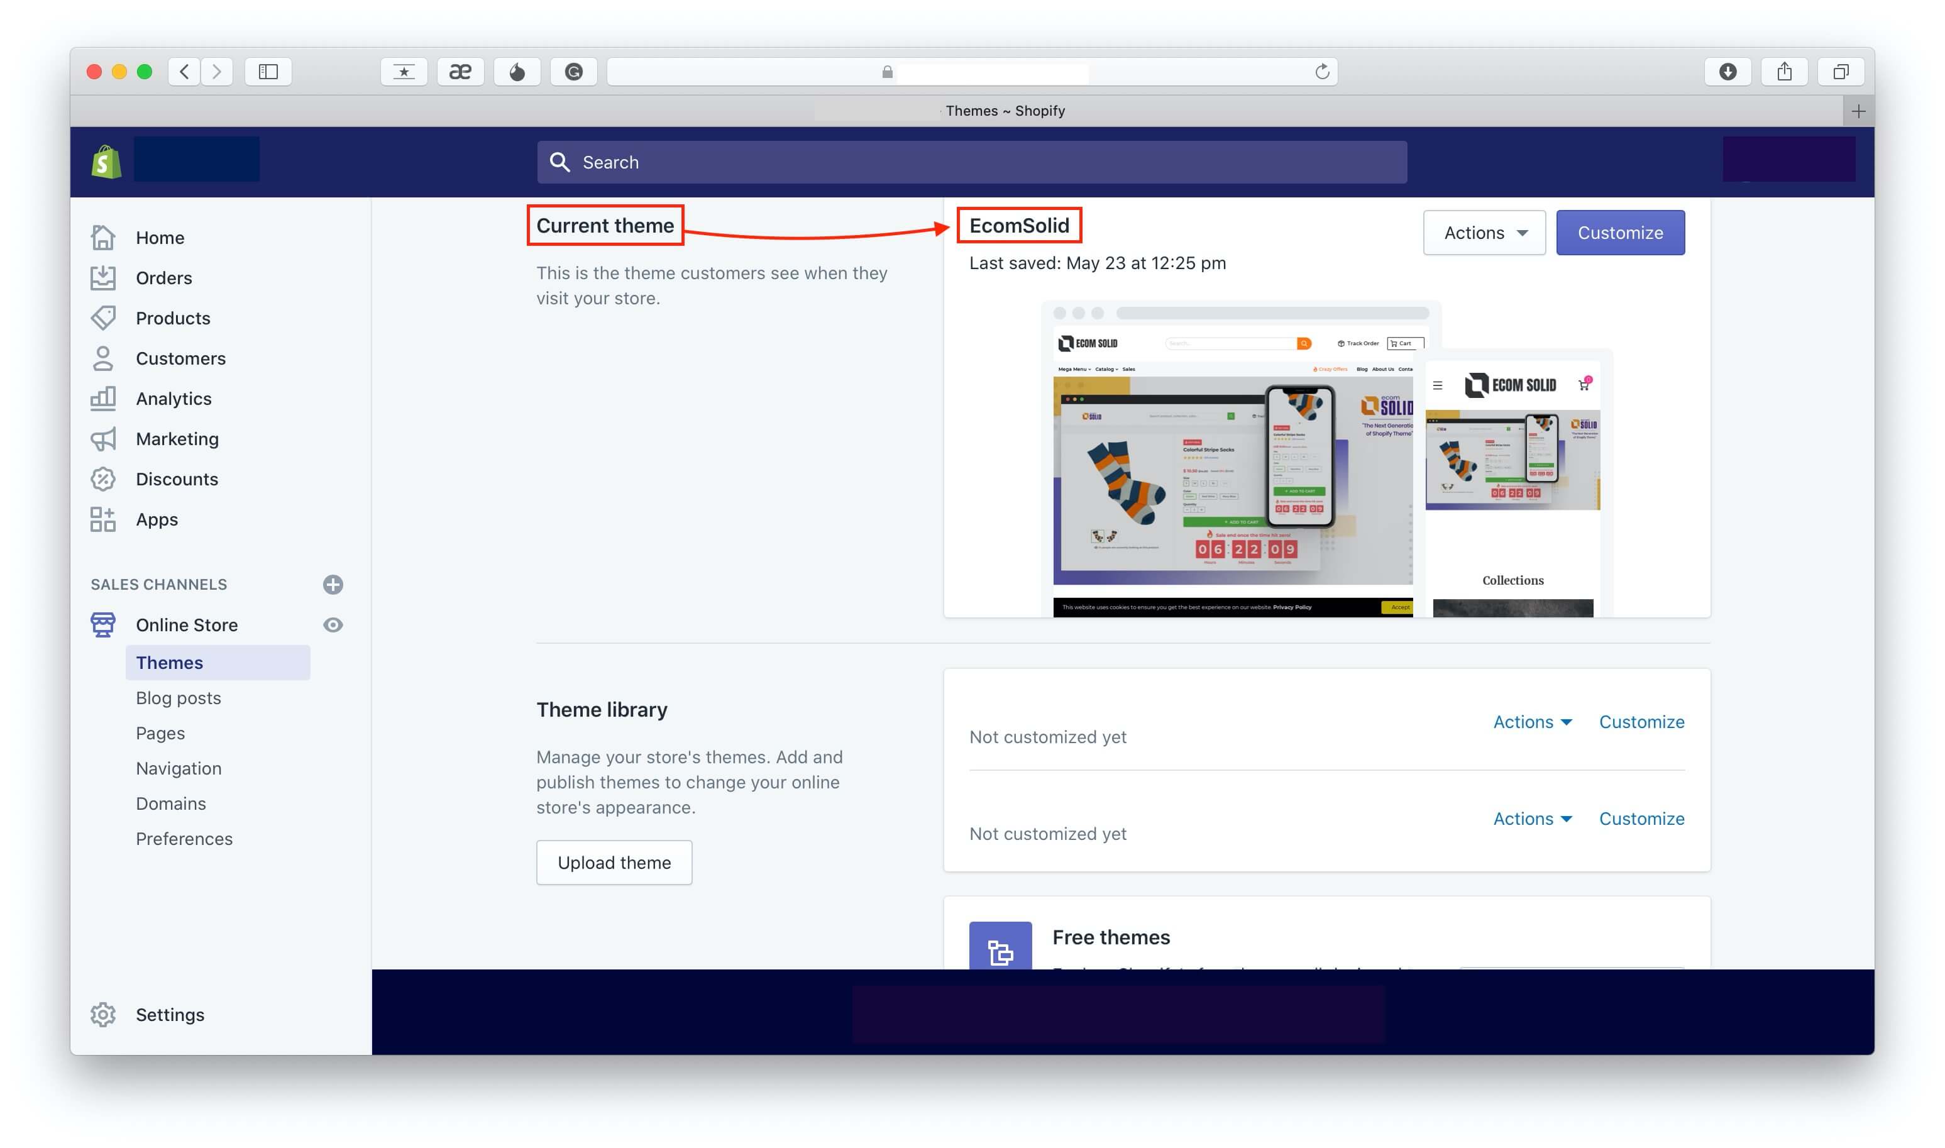Click the Free themes heading

pyautogui.click(x=1111, y=937)
